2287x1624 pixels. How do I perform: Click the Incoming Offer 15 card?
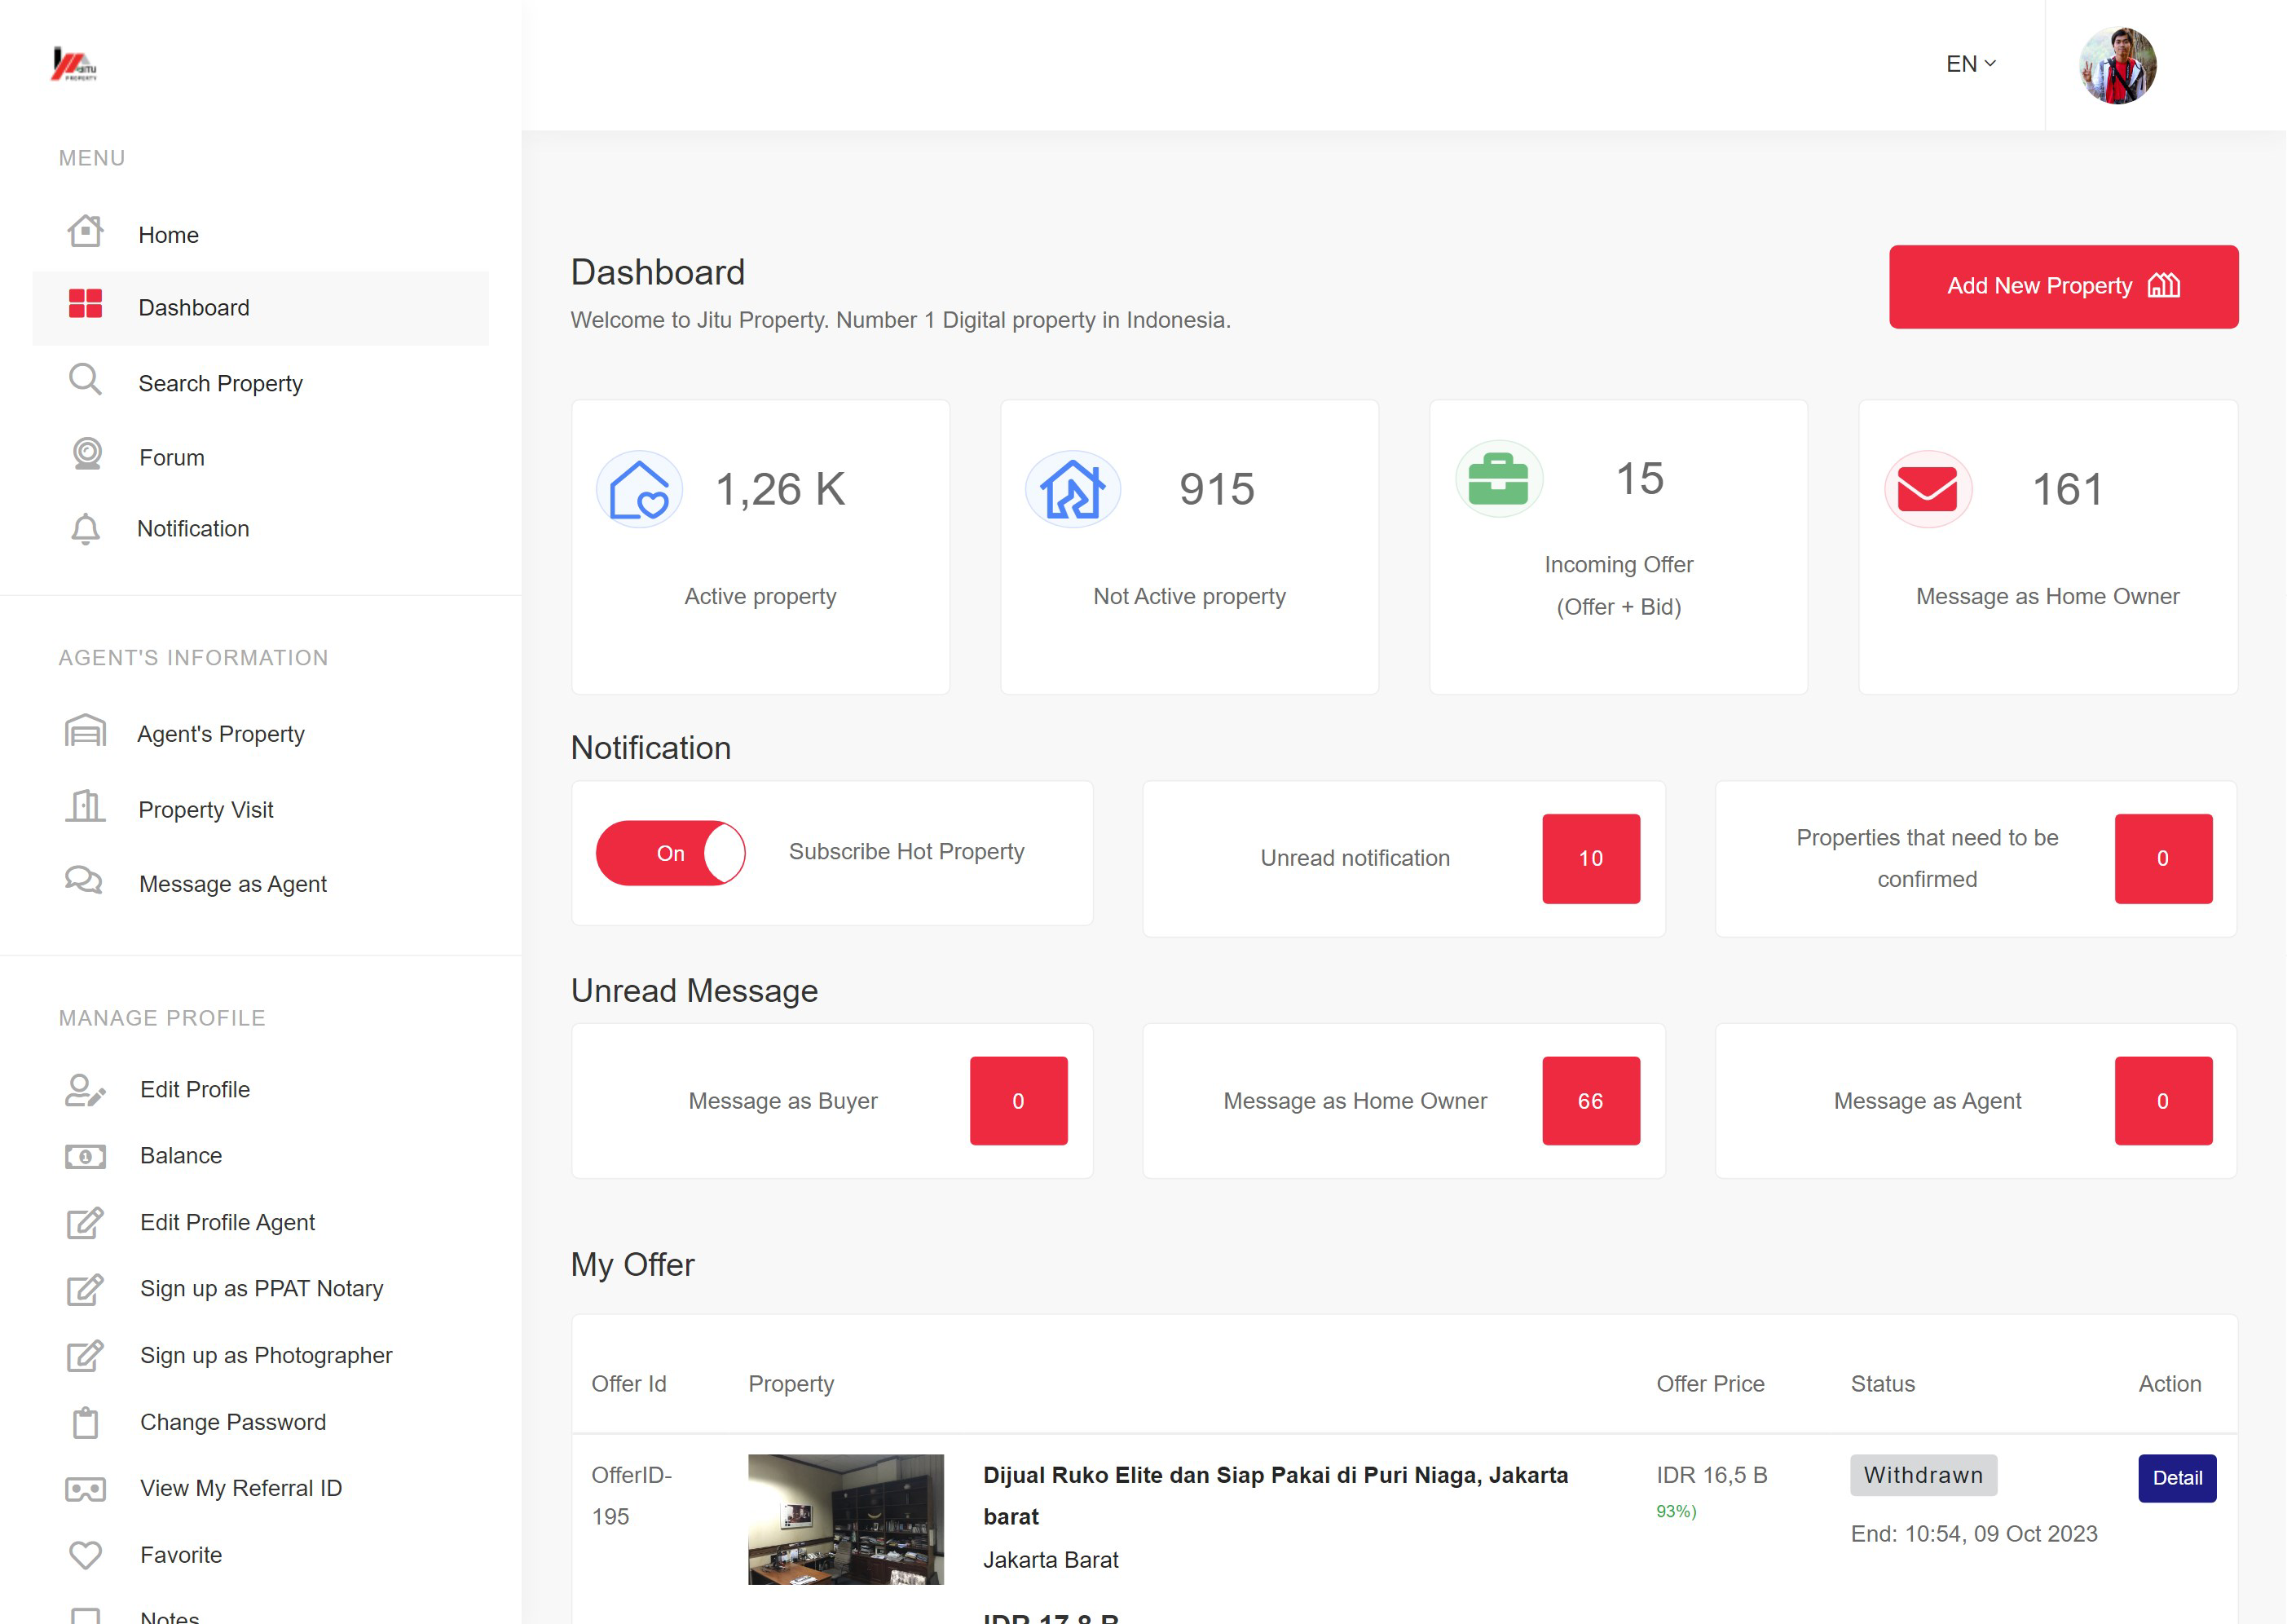coord(1619,547)
